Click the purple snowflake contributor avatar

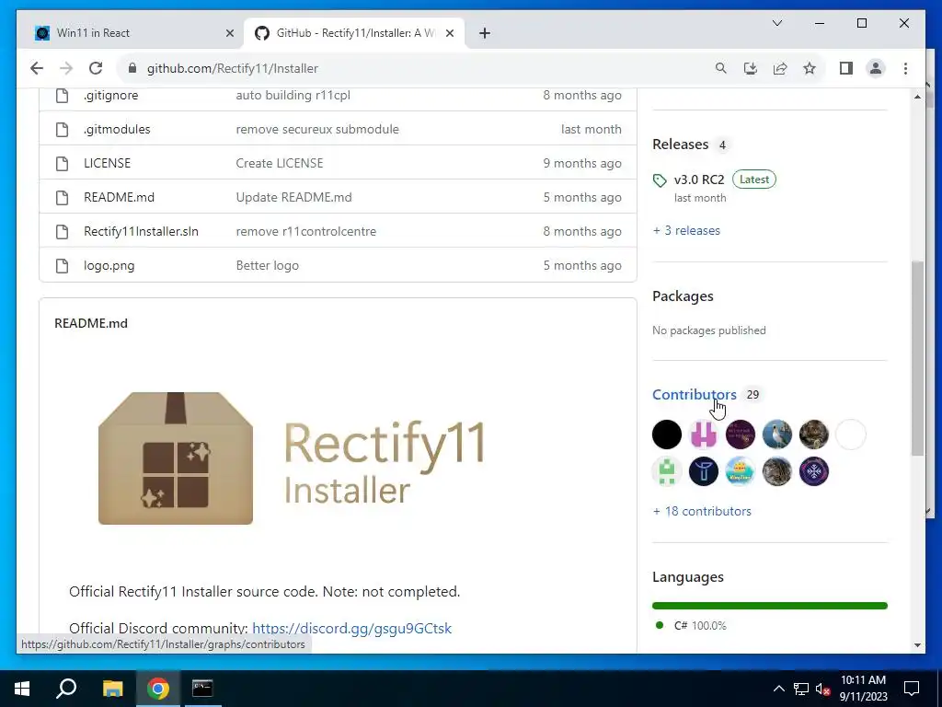814,471
